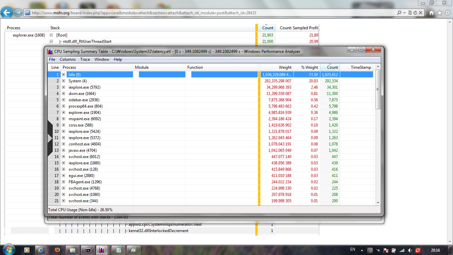Image resolution: width=453 pixels, height=255 pixels.
Task: Select the egui.exe (2880) row
Action: (210, 176)
